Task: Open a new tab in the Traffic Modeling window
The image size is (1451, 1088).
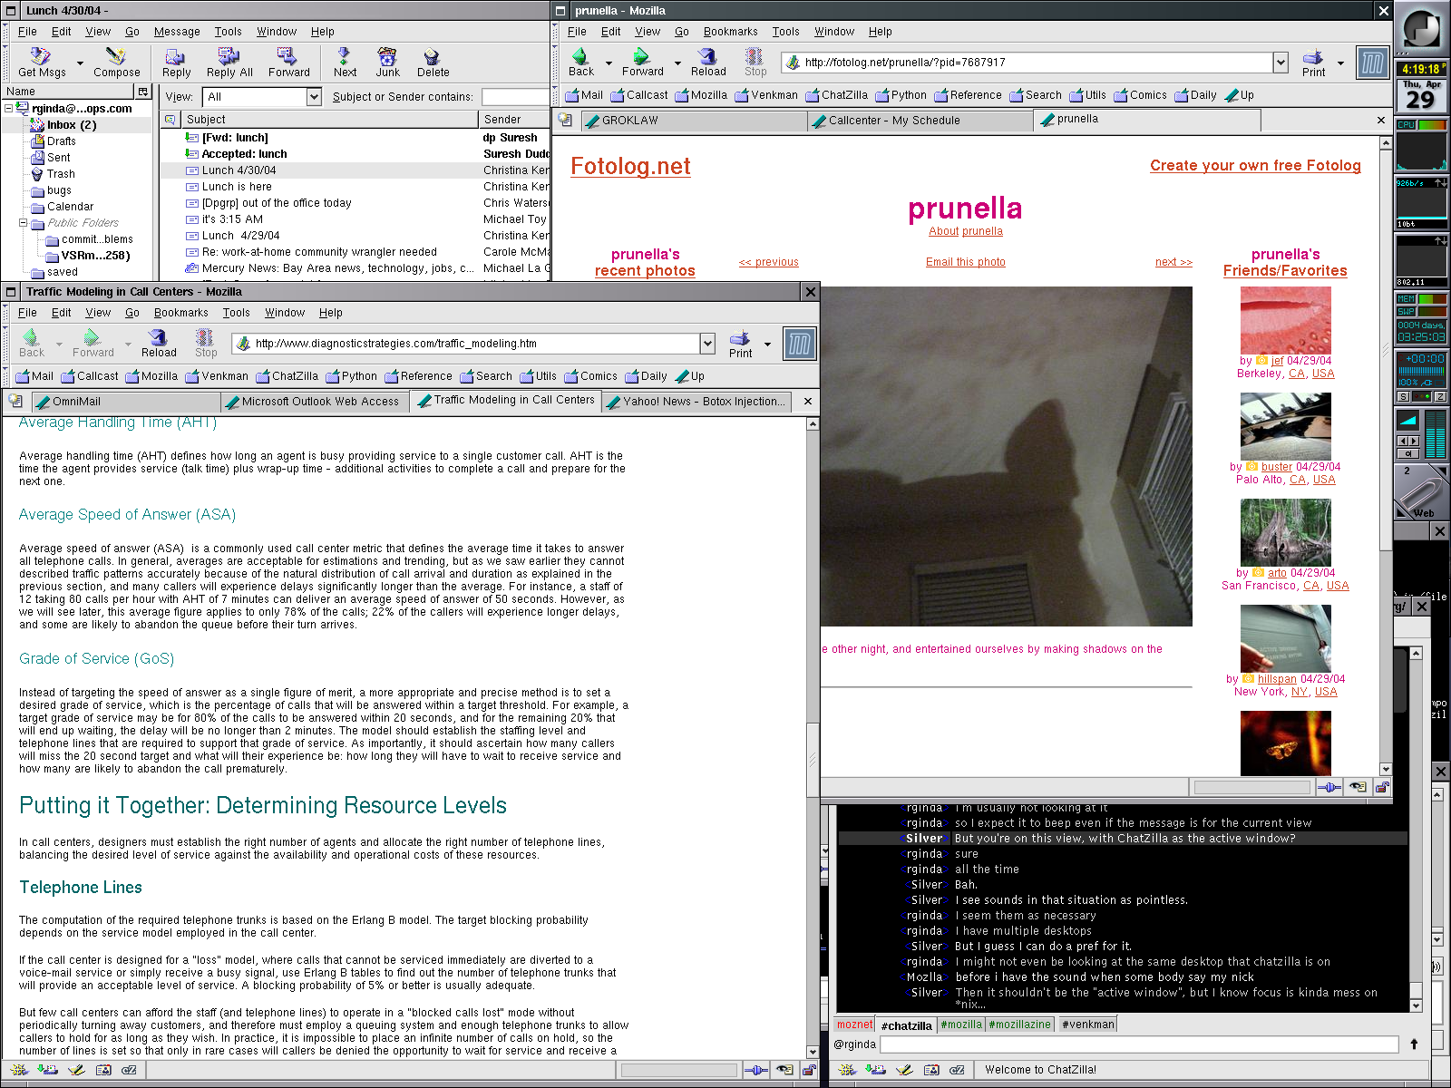Action: (x=15, y=401)
